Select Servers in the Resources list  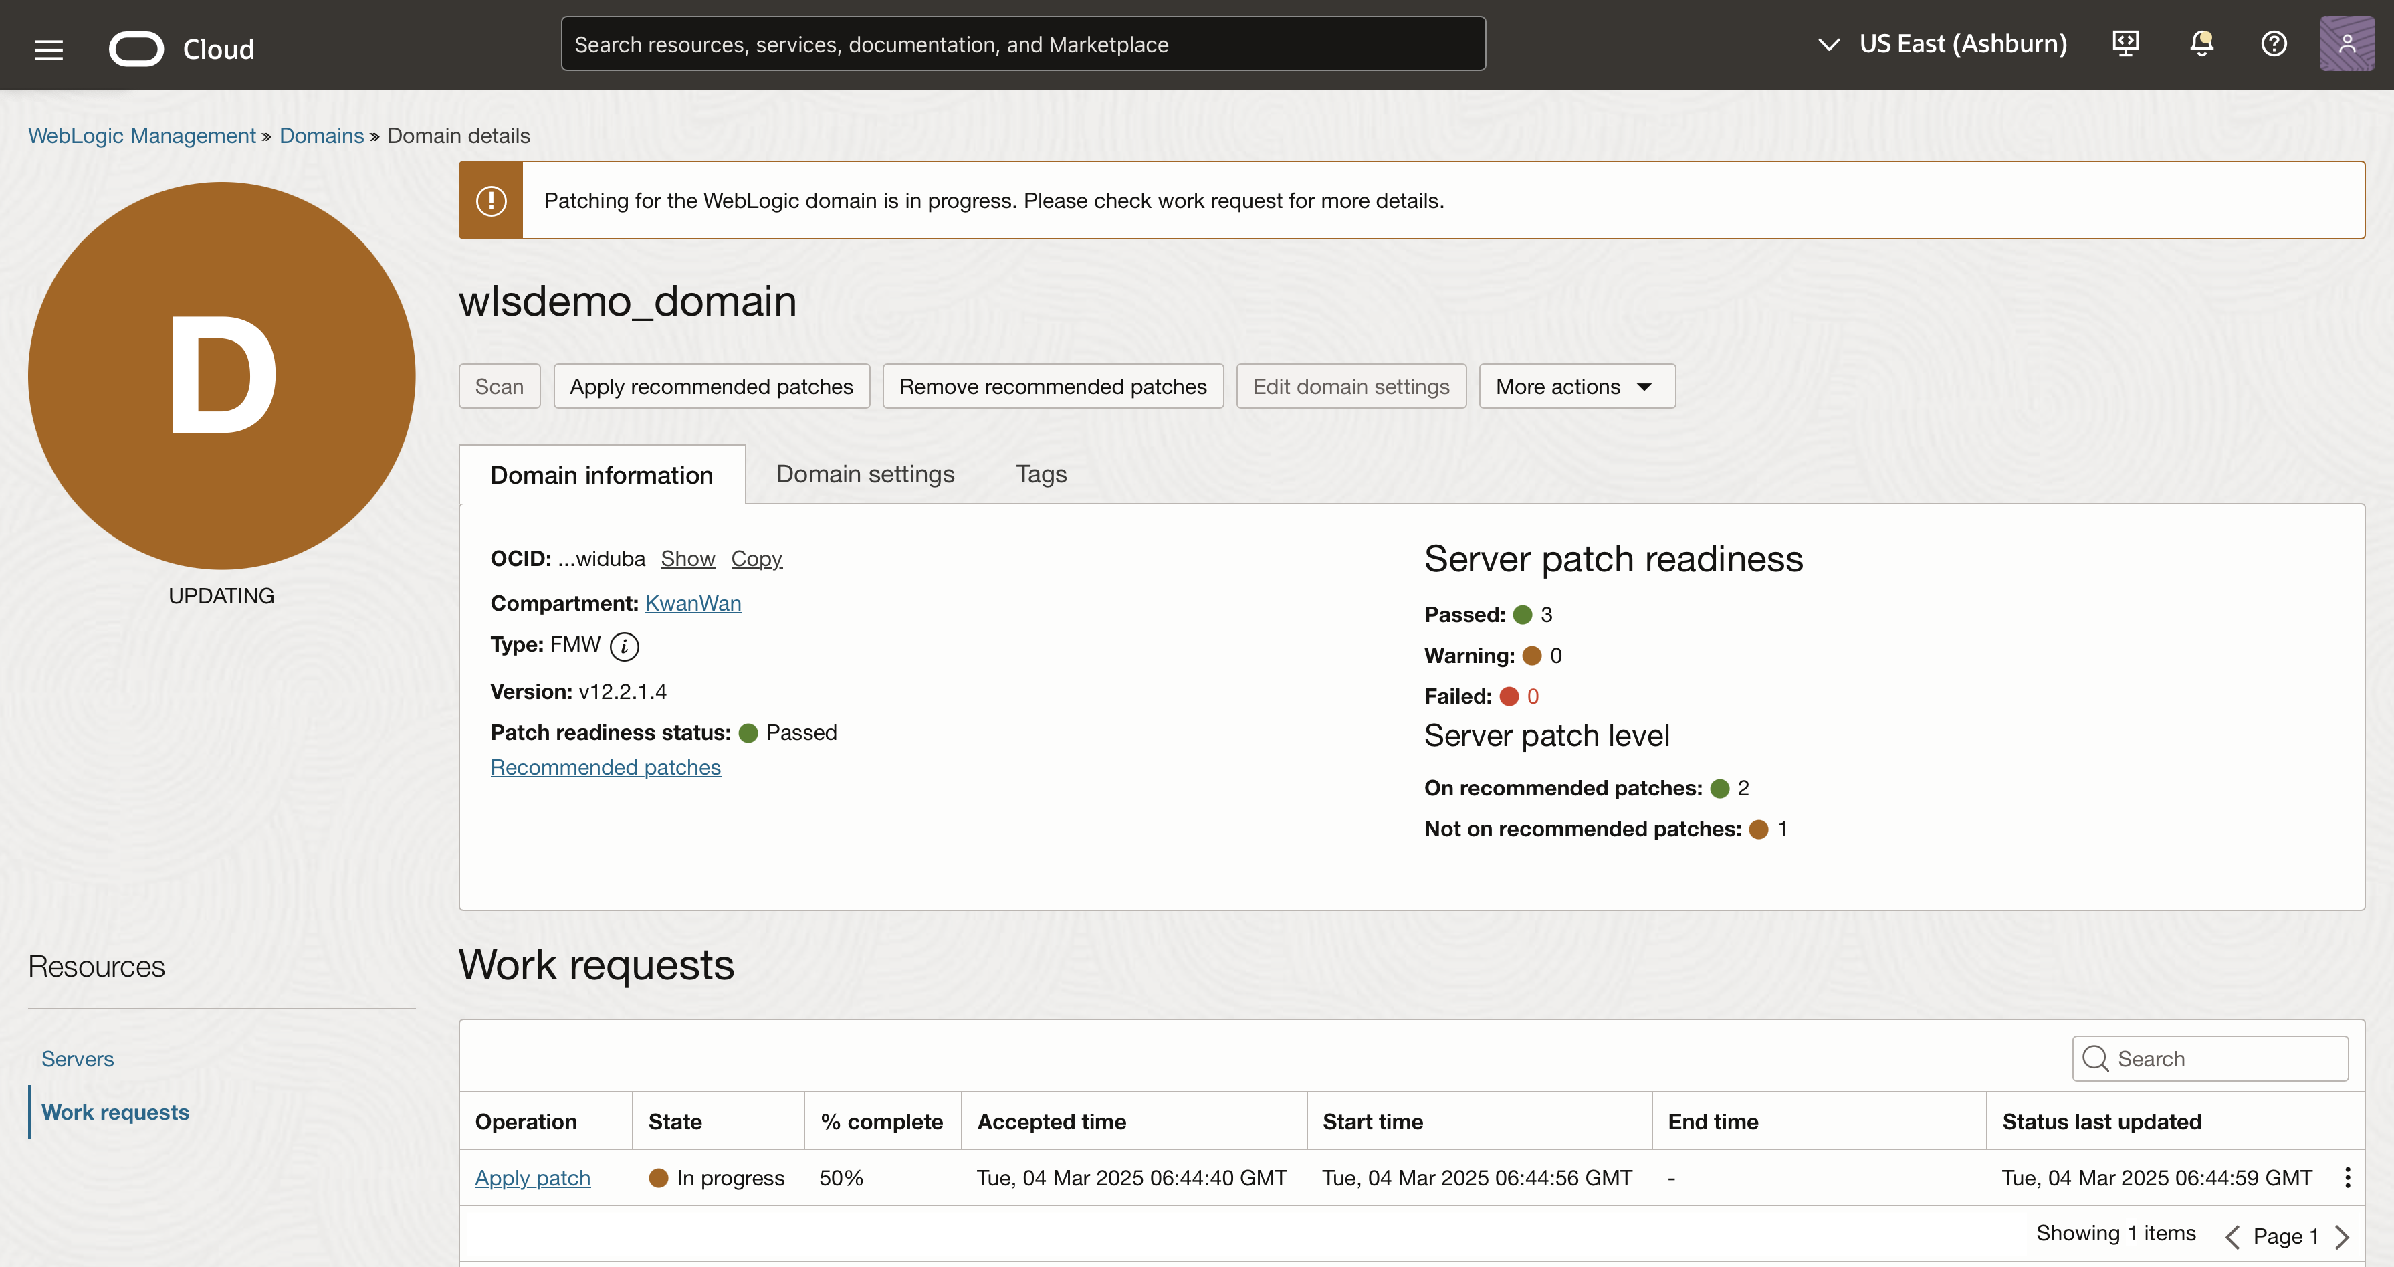pos(77,1059)
